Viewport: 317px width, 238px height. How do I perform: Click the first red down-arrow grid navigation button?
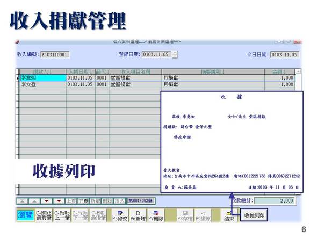pos(47,201)
